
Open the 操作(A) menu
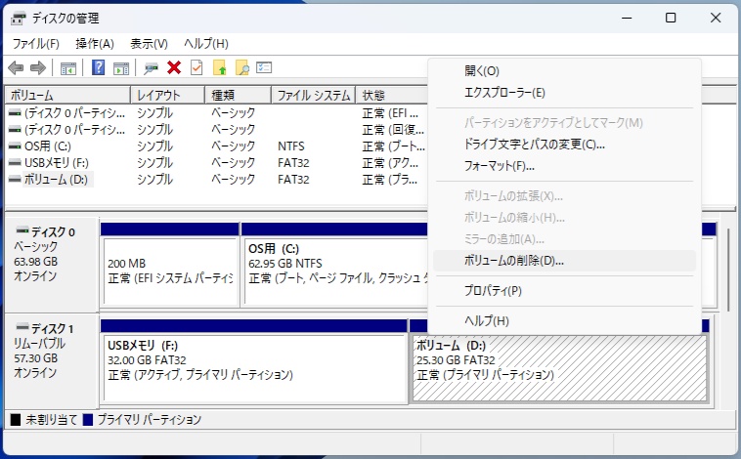[95, 44]
